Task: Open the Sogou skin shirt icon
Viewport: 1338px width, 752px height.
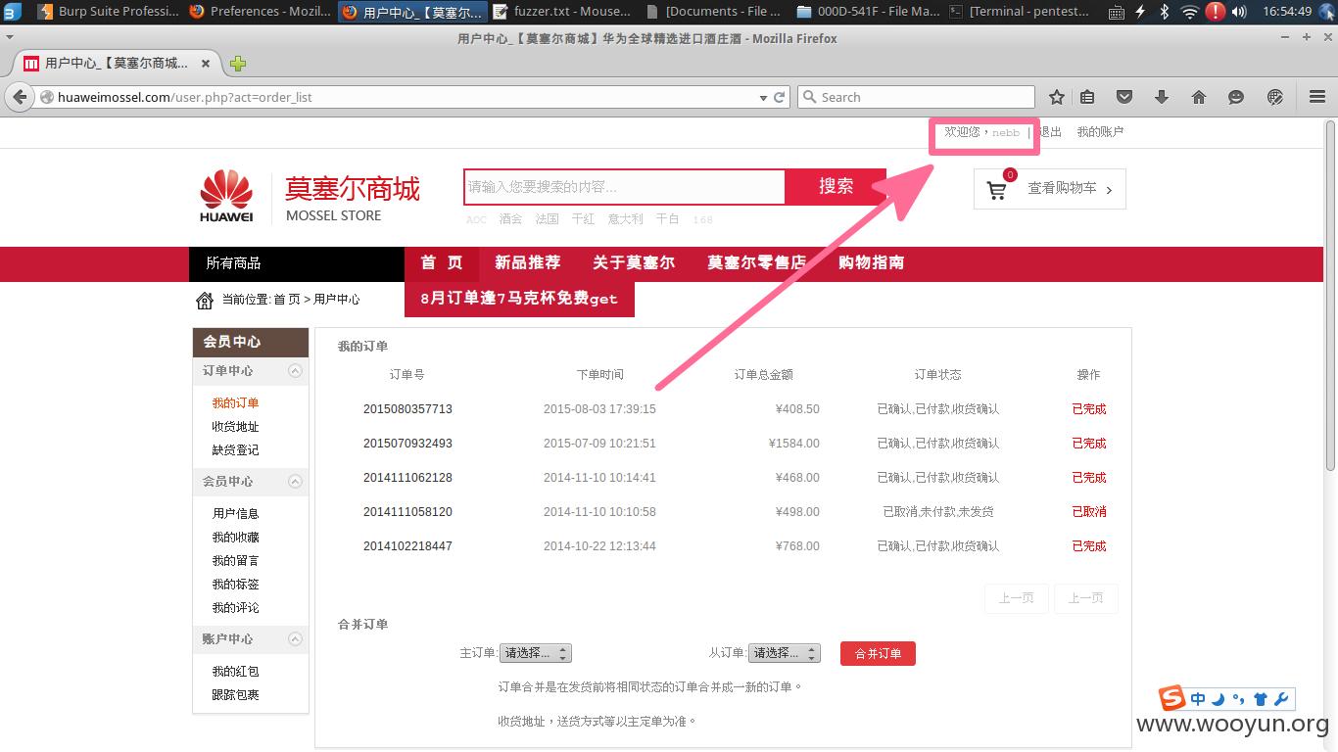Action: point(1260,699)
